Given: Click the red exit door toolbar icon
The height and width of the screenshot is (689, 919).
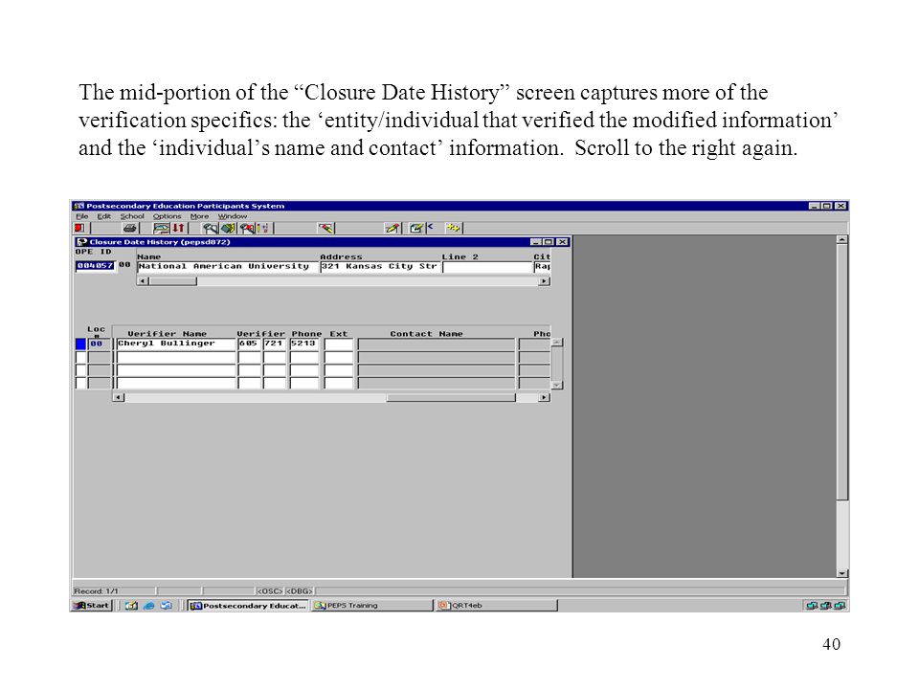Looking at the screenshot, I should (x=79, y=228).
